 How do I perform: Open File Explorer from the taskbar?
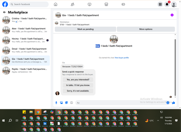[x=31, y=112]
